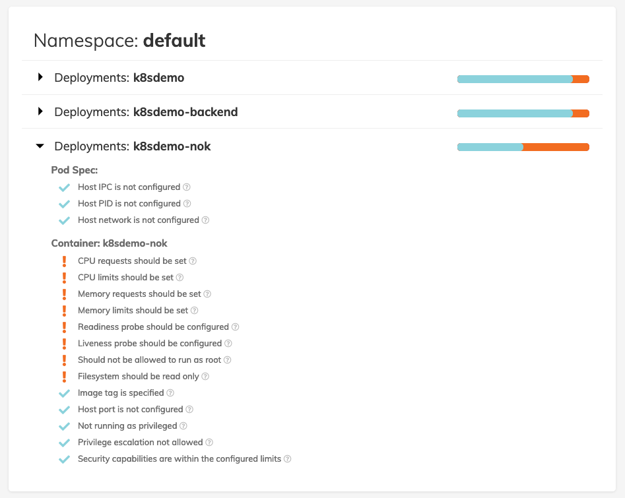Click Privilege escalation not allowed text

(140, 443)
